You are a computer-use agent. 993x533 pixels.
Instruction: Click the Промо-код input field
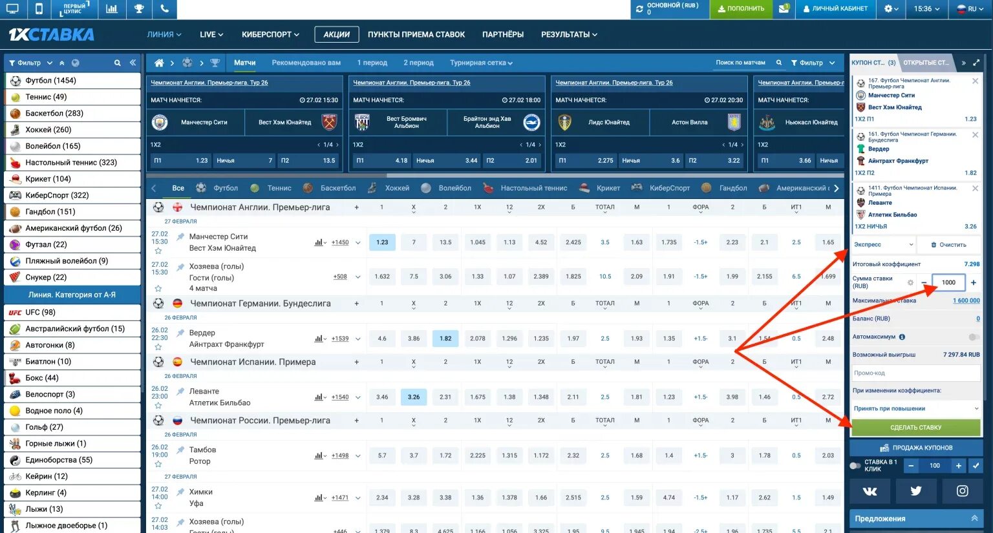click(x=916, y=373)
